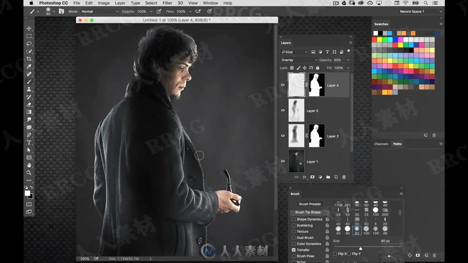This screenshot has height=263, width=468.
Task: Toggle Quick Mask mode
Action: (x=29, y=204)
